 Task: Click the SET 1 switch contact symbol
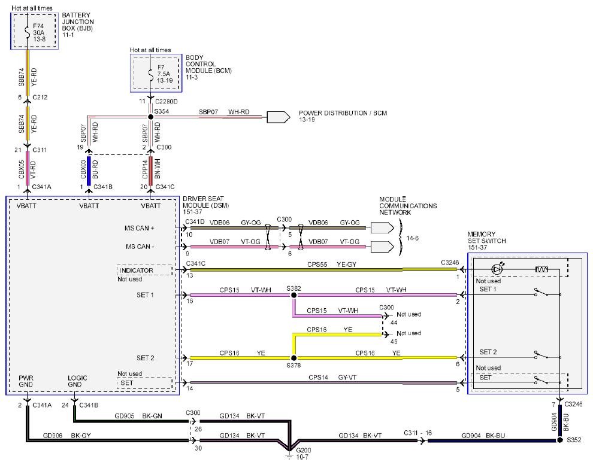[x=542, y=293]
